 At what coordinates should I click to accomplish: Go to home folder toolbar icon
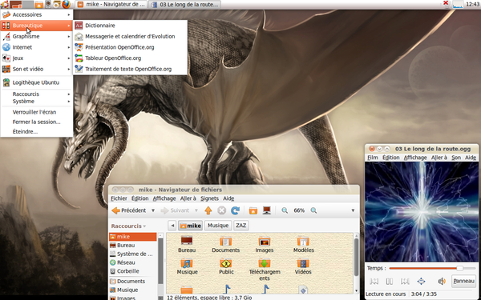[253, 210]
